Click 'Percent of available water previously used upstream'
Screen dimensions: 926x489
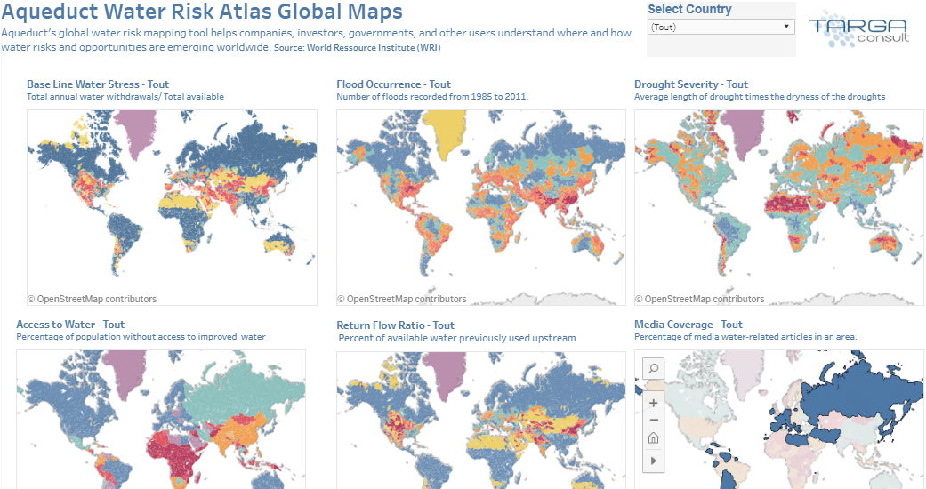[x=457, y=338]
